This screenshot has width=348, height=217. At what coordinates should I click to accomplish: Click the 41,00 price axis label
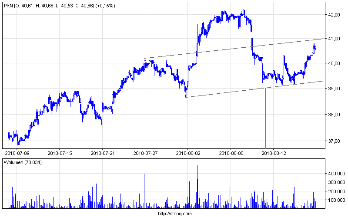334,39
